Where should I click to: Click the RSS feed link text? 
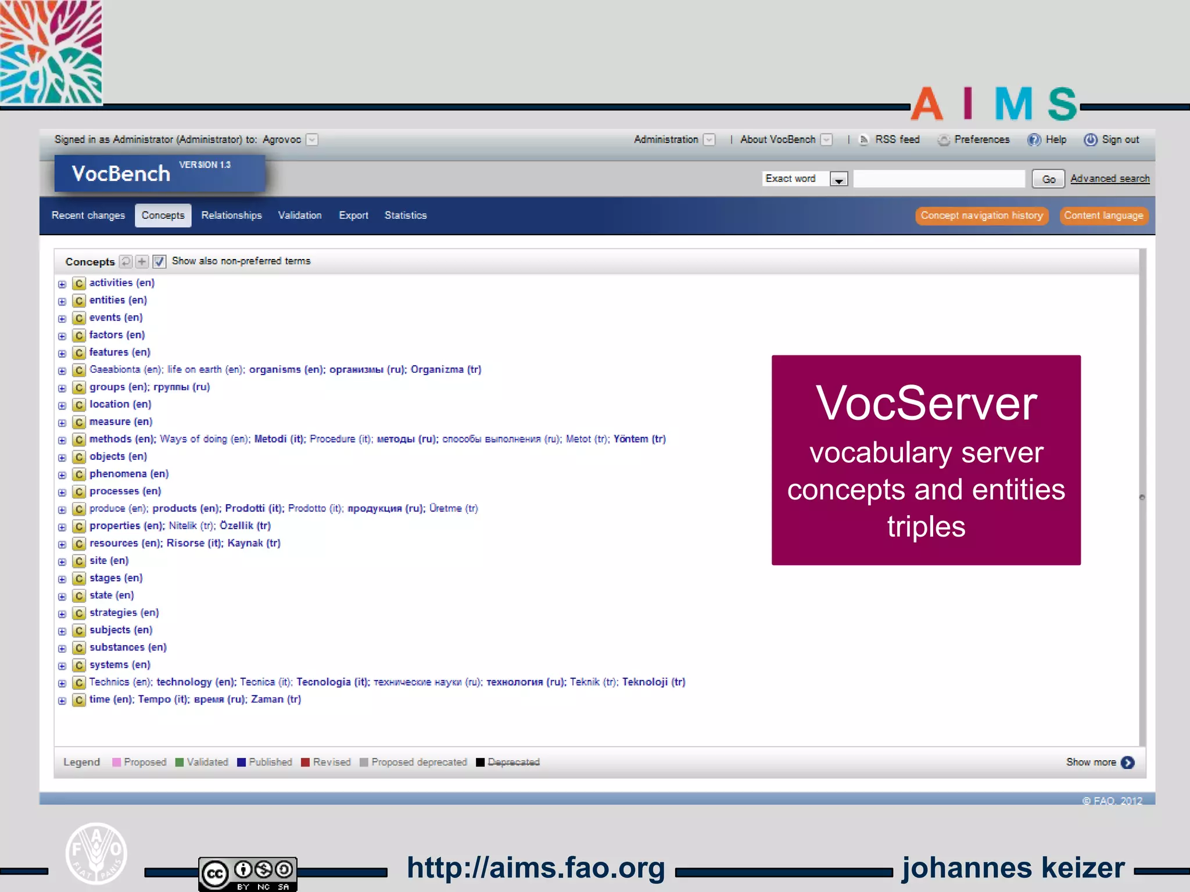tap(897, 140)
